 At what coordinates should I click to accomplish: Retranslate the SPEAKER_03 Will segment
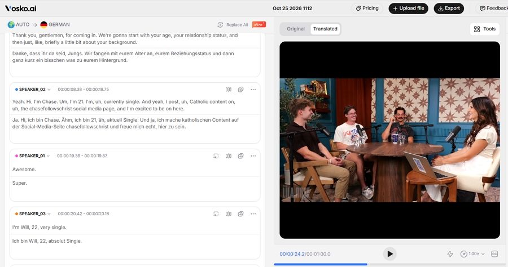click(216, 213)
